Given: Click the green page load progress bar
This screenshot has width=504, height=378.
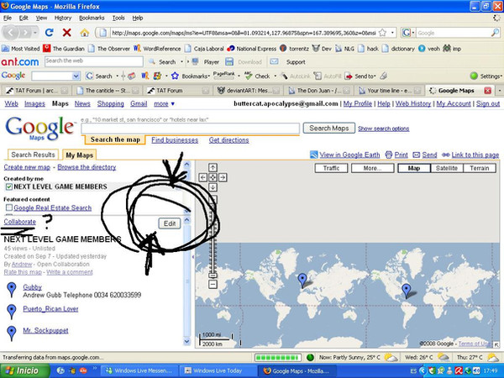Looking at the screenshot, I should click(278, 358).
